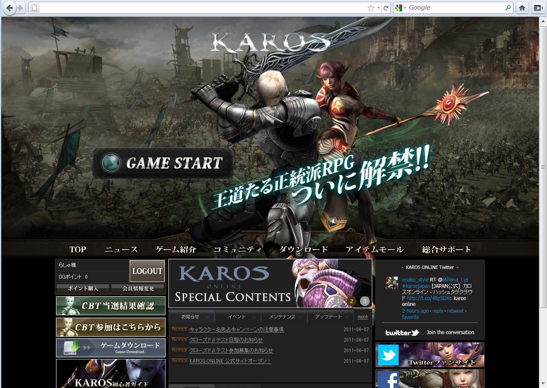547x388 pixels.
Task: Open the Twitterファンサイト banner
Action: [430, 355]
